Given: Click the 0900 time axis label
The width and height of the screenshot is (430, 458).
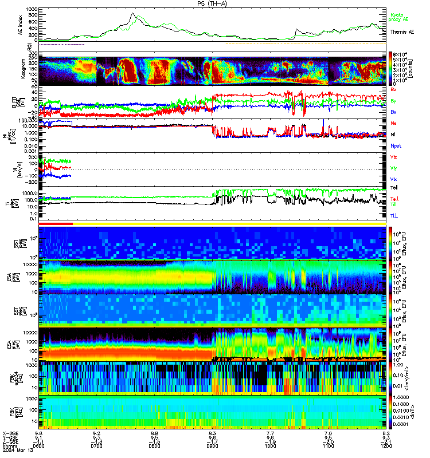Looking at the screenshot, I should point(212,446).
